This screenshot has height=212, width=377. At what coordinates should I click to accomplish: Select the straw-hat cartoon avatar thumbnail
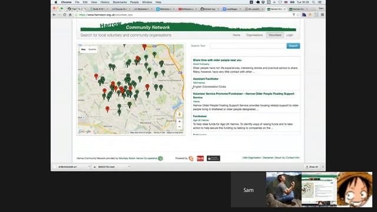pyautogui.click(x=355, y=190)
